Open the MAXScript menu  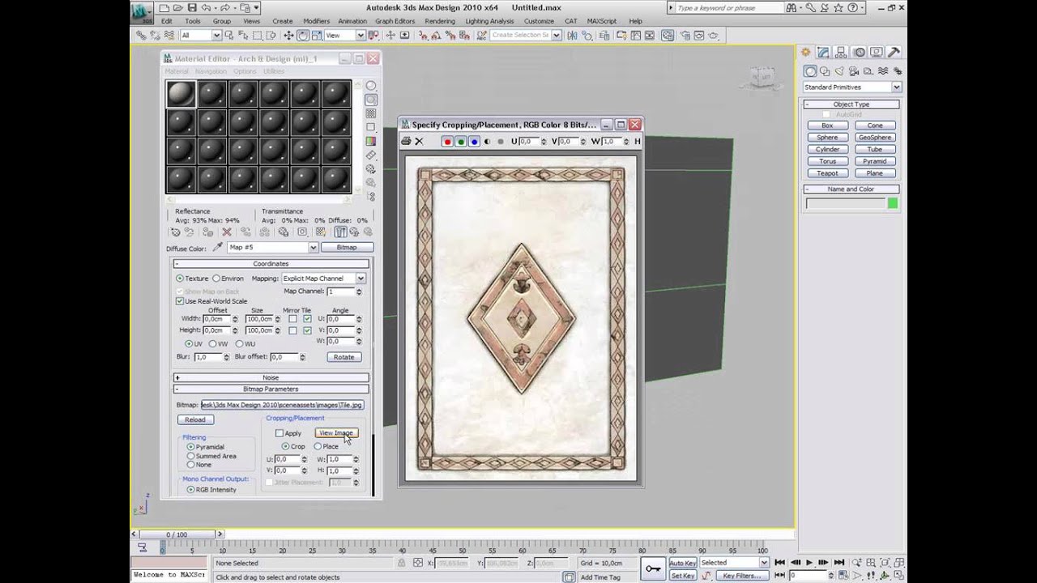(603, 21)
